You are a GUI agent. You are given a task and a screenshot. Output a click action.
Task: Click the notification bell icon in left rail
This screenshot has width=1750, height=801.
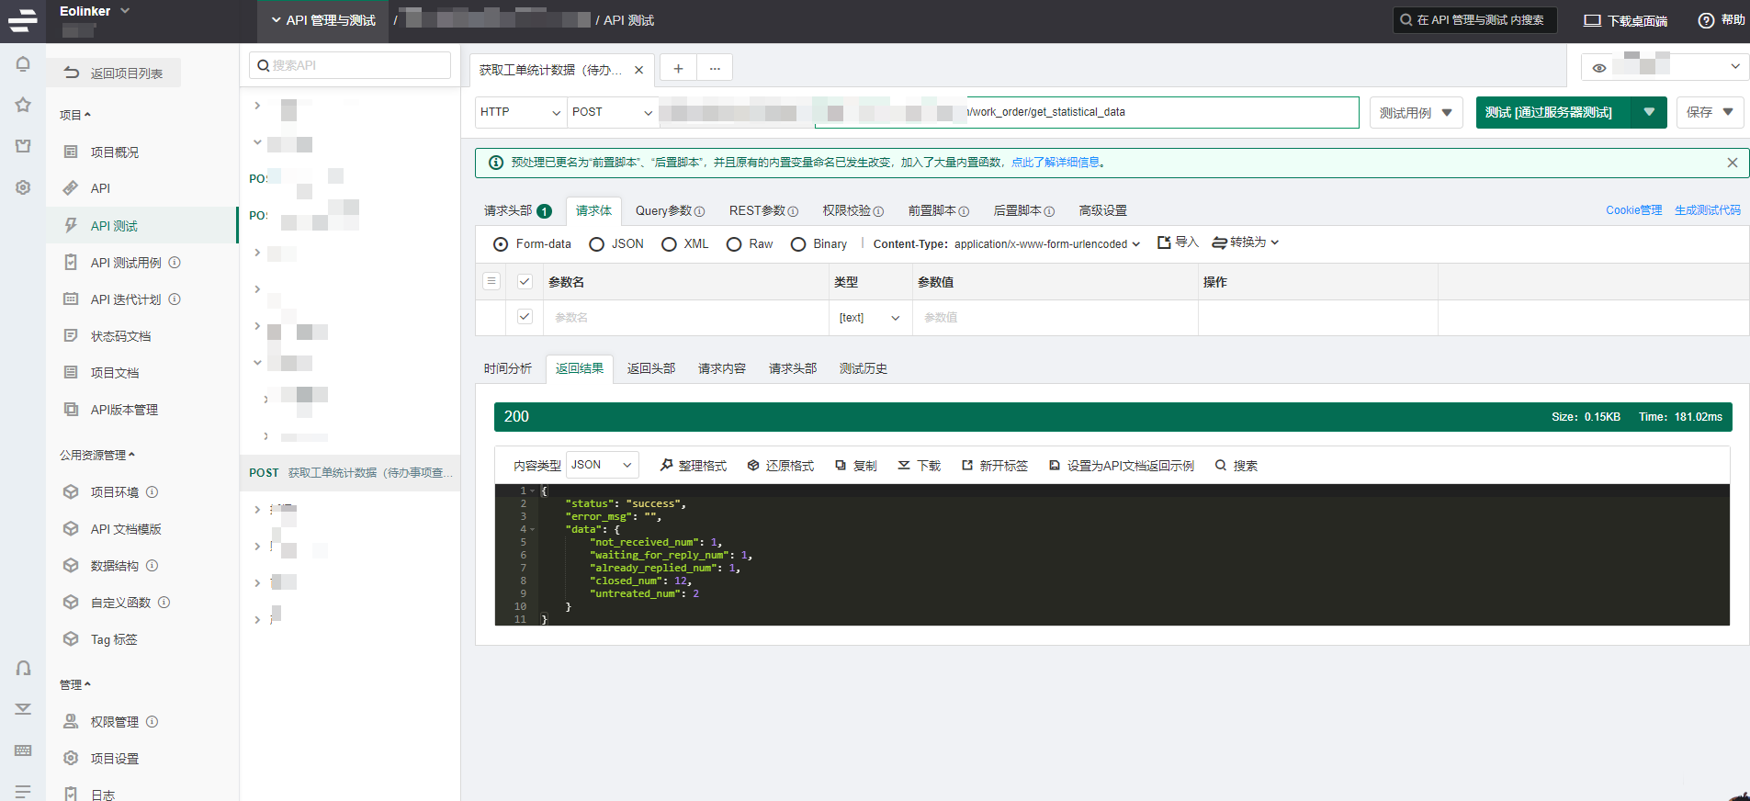23,64
